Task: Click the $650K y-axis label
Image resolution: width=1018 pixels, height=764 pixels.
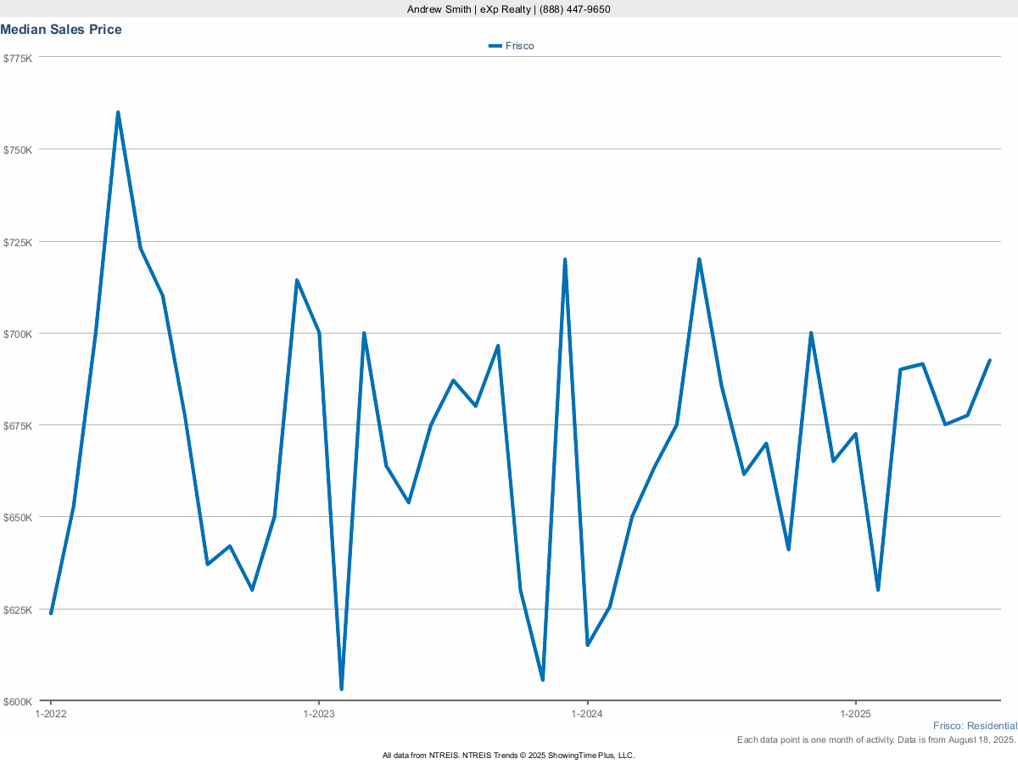Action: click(x=18, y=517)
